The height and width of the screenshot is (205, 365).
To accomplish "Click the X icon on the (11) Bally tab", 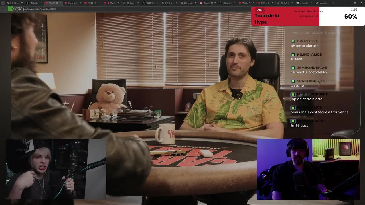I will click(x=278, y=3).
